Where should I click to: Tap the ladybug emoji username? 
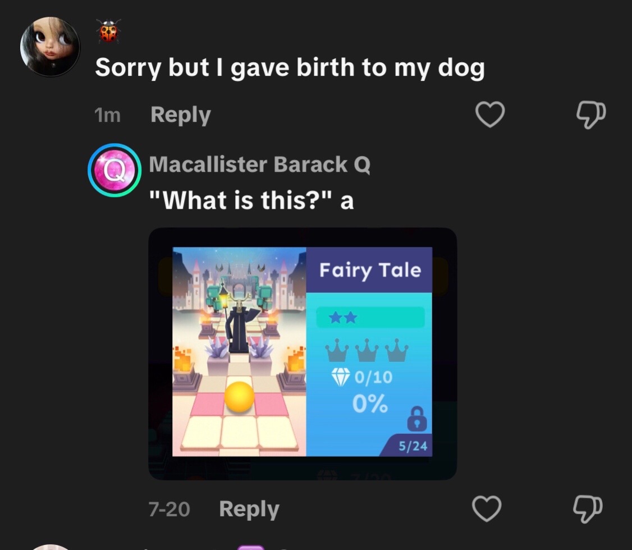[x=108, y=31]
